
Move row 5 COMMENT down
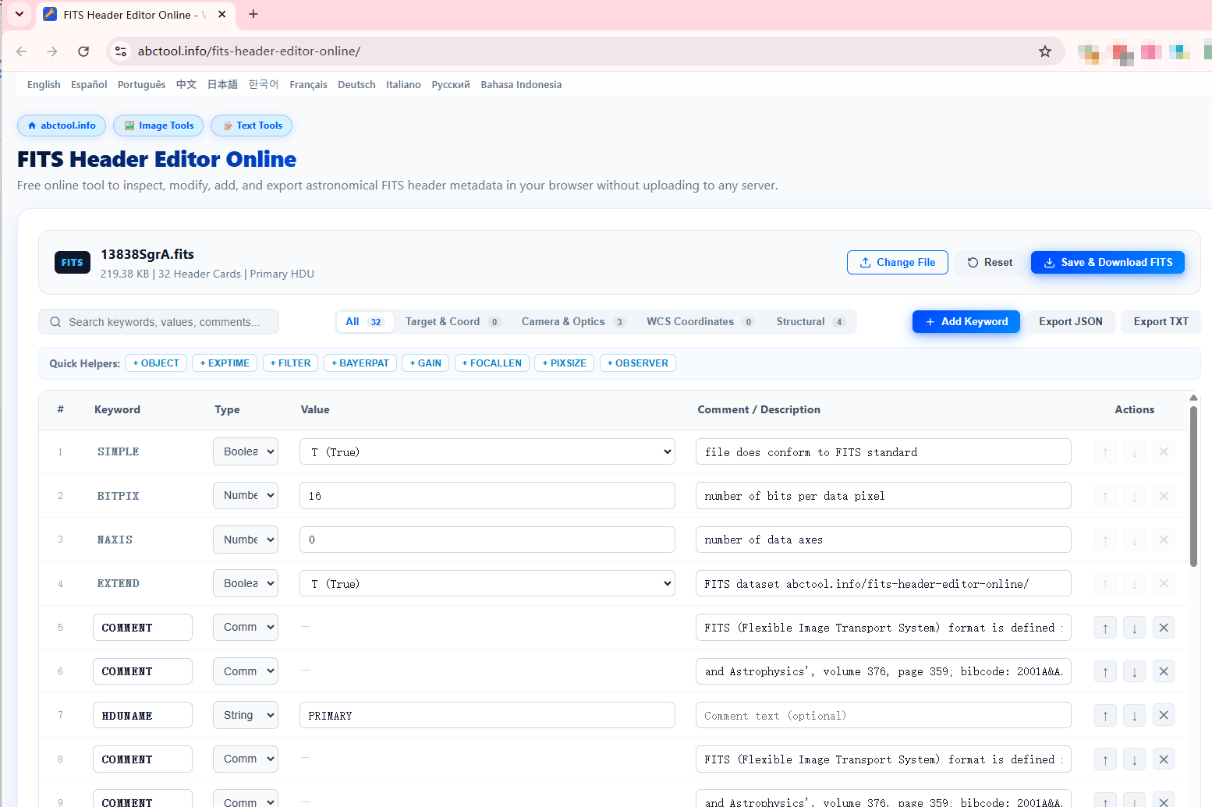tap(1135, 628)
